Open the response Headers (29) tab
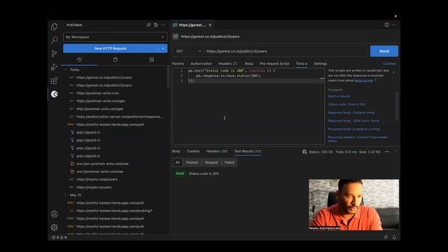 [216, 151]
